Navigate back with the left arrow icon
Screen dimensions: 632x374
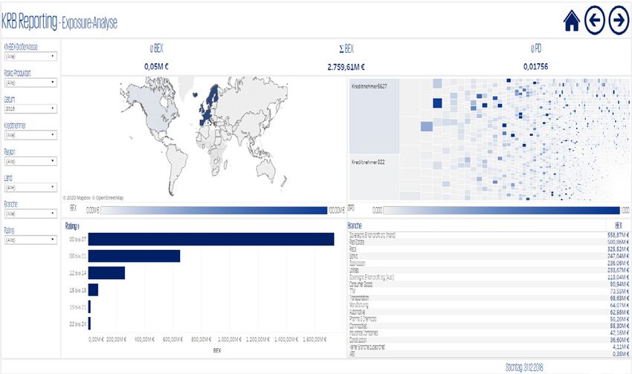point(595,20)
